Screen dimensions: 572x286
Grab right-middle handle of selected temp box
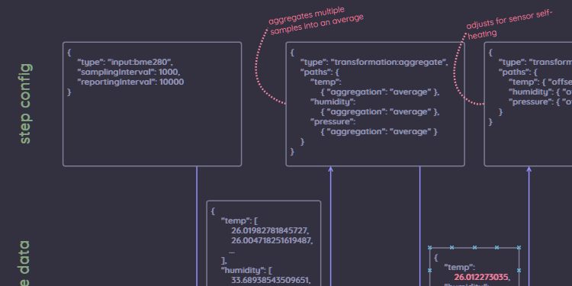click(519, 270)
